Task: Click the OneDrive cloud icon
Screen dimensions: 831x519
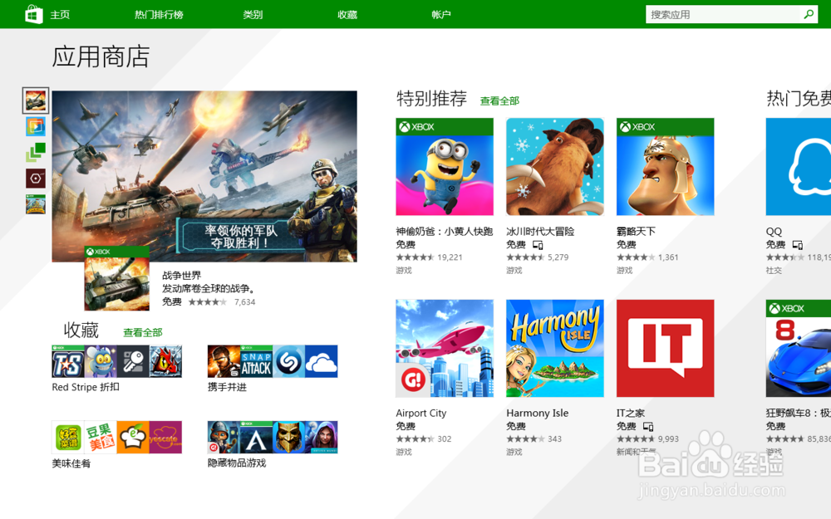Action: (x=321, y=361)
